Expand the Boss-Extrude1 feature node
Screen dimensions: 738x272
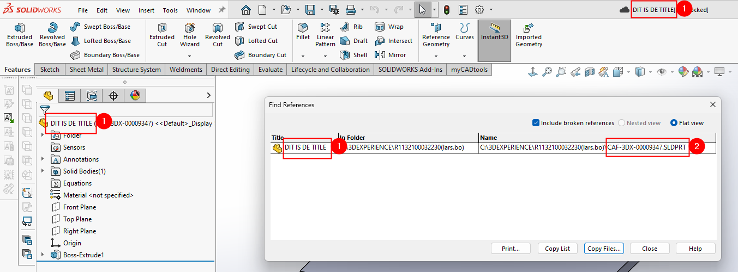click(x=43, y=255)
